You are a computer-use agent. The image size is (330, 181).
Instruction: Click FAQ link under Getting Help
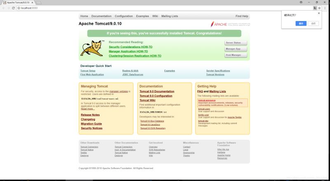pos(200,92)
